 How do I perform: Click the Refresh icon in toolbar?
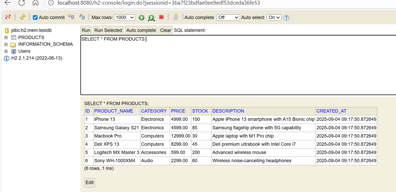tap(22, 17)
